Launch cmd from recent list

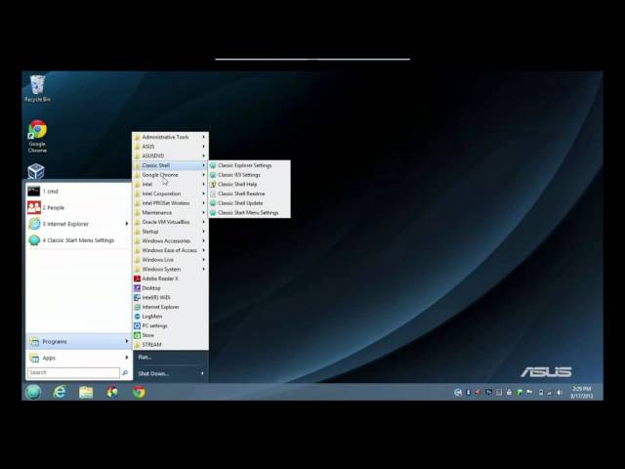pos(79,192)
